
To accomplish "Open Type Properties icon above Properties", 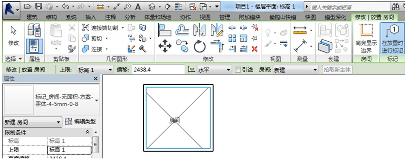I will point(35,30).
